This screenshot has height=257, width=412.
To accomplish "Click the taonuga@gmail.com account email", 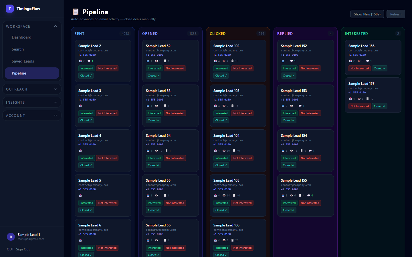I will coord(31,239).
